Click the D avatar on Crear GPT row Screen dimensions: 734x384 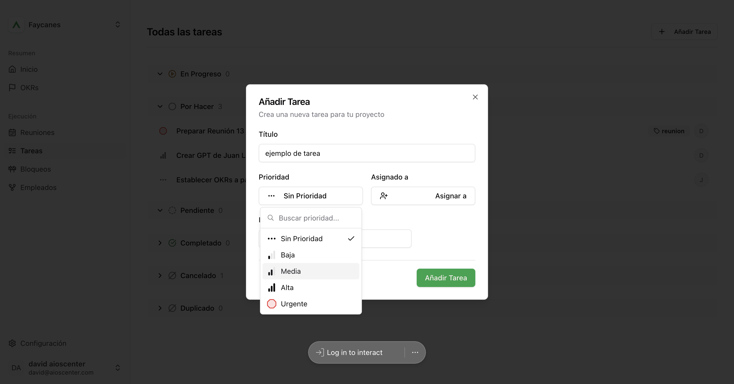[701, 155]
